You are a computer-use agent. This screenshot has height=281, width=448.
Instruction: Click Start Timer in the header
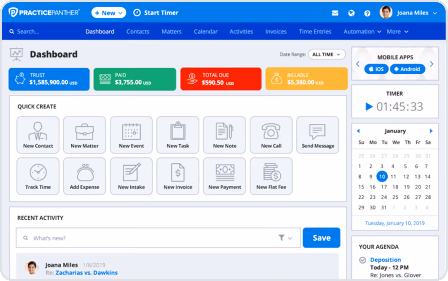156,13
